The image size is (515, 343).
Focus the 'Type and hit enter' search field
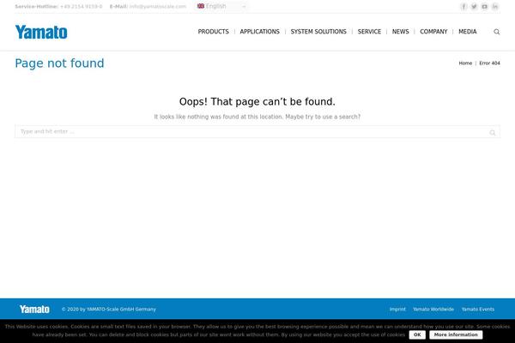coord(257,131)
